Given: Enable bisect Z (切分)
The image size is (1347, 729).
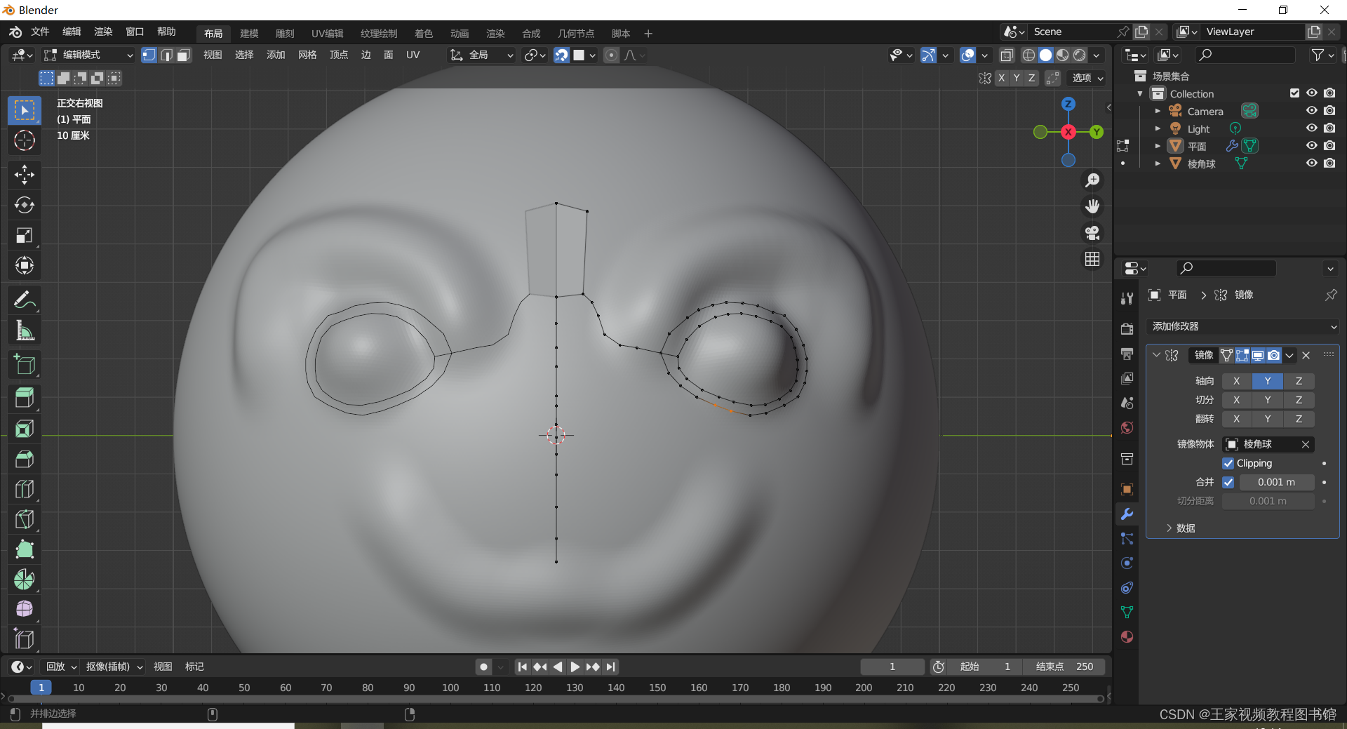Looking at the screenshot, I should 1299,400.
